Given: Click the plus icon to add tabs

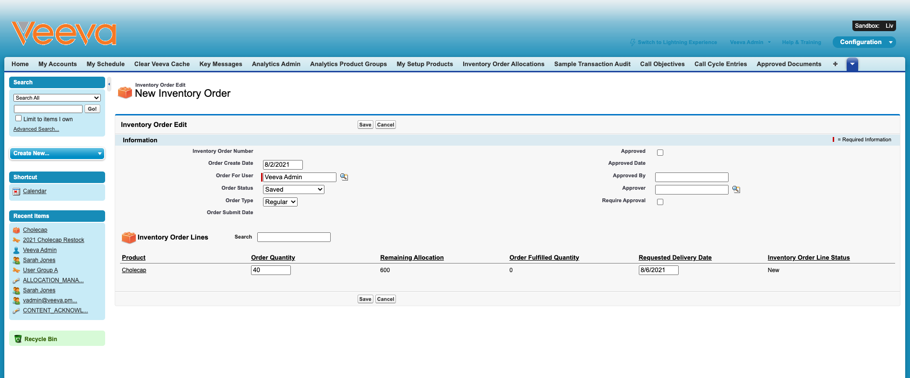Looking at the screenshot, I should [835, 64].
